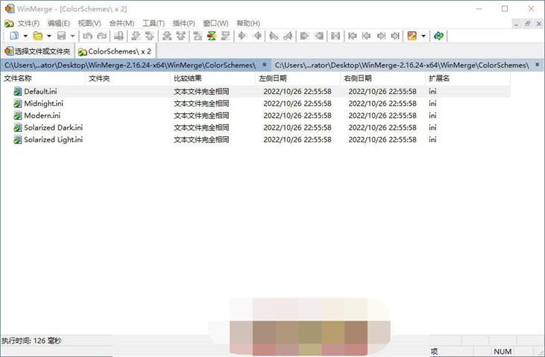Click the Auto Merge toolbar icon
545x357 pixels.
pyautogui.click(x=335, y=36)
